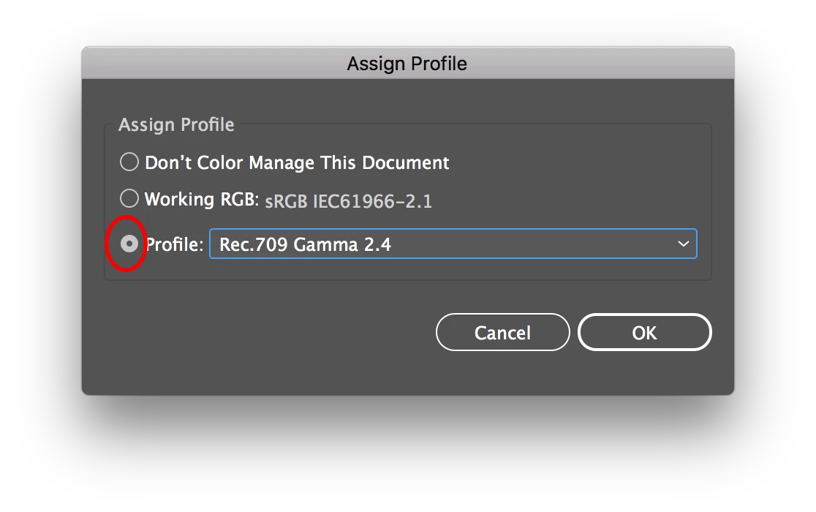The width and height of the screenshot is (816, 512).
Task: Click the sRGB IEC61966-2.1 profile name text
Action: [x=348, y=201]
